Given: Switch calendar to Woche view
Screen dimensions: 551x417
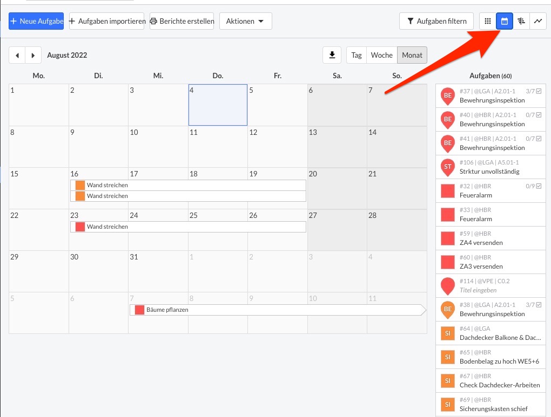Looking at the screenshot, I should 381,55.
